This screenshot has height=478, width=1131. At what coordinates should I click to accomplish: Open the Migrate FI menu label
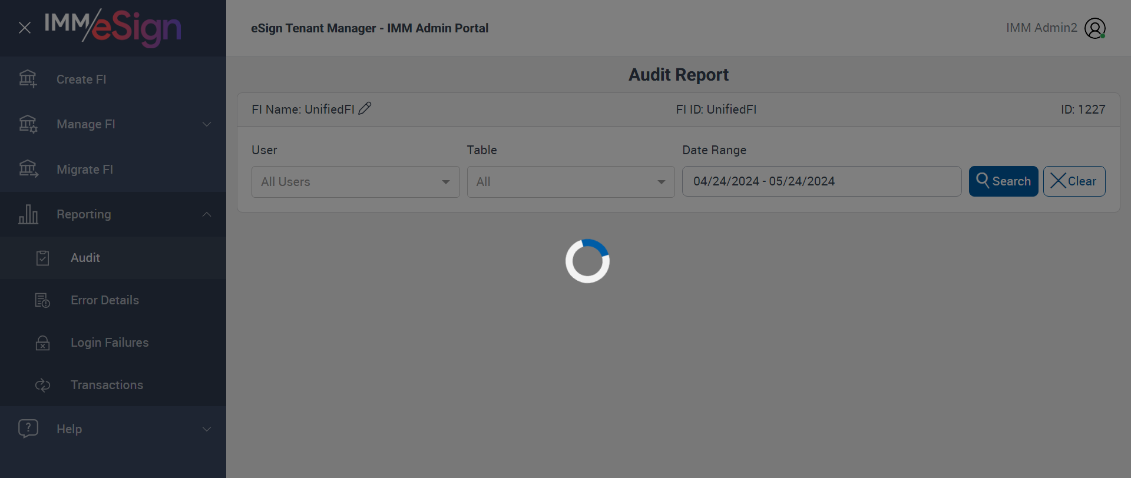(x=85, y=170)
